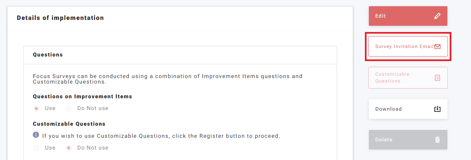Click the bold "Customizable Questions" section label
Image resolution: width=471 pixels, height=160 pixels.
click(x=69, y=124)
